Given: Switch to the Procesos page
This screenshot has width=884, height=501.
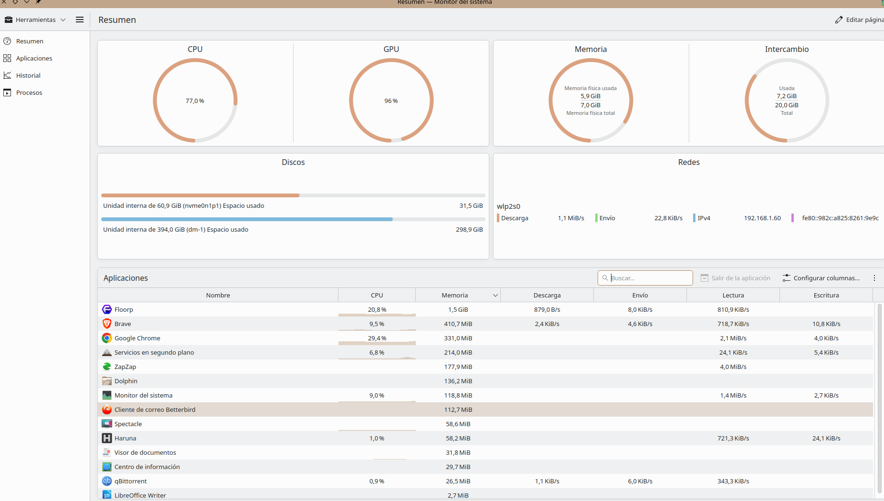Looking at the screenshot, I should coord(29,92).
